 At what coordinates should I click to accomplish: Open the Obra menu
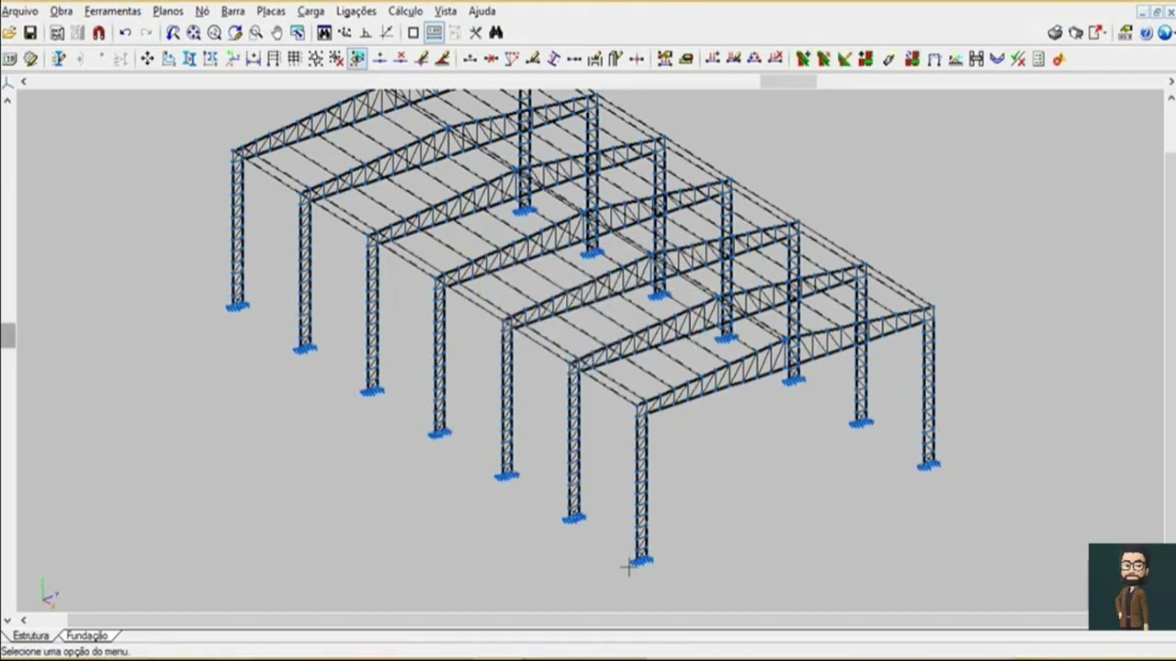[62, 11]
